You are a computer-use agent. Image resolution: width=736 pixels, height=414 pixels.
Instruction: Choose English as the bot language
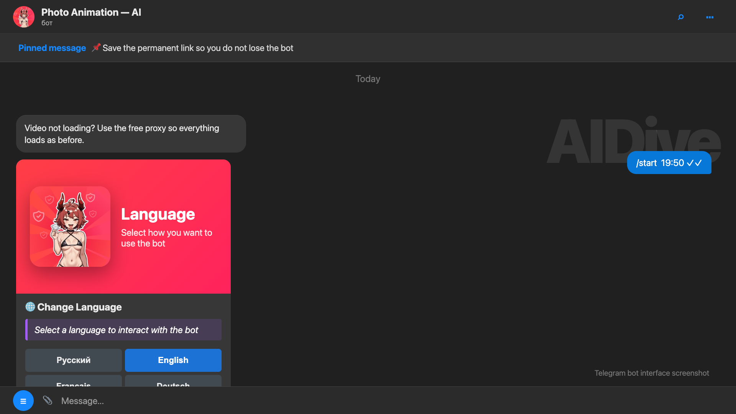pyautogui.click(x=173, y=360)
